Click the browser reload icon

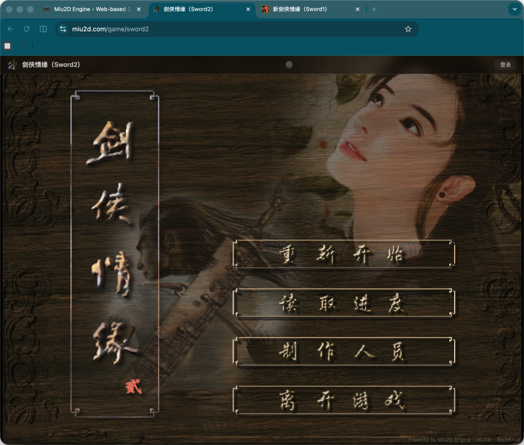(27, 29)
